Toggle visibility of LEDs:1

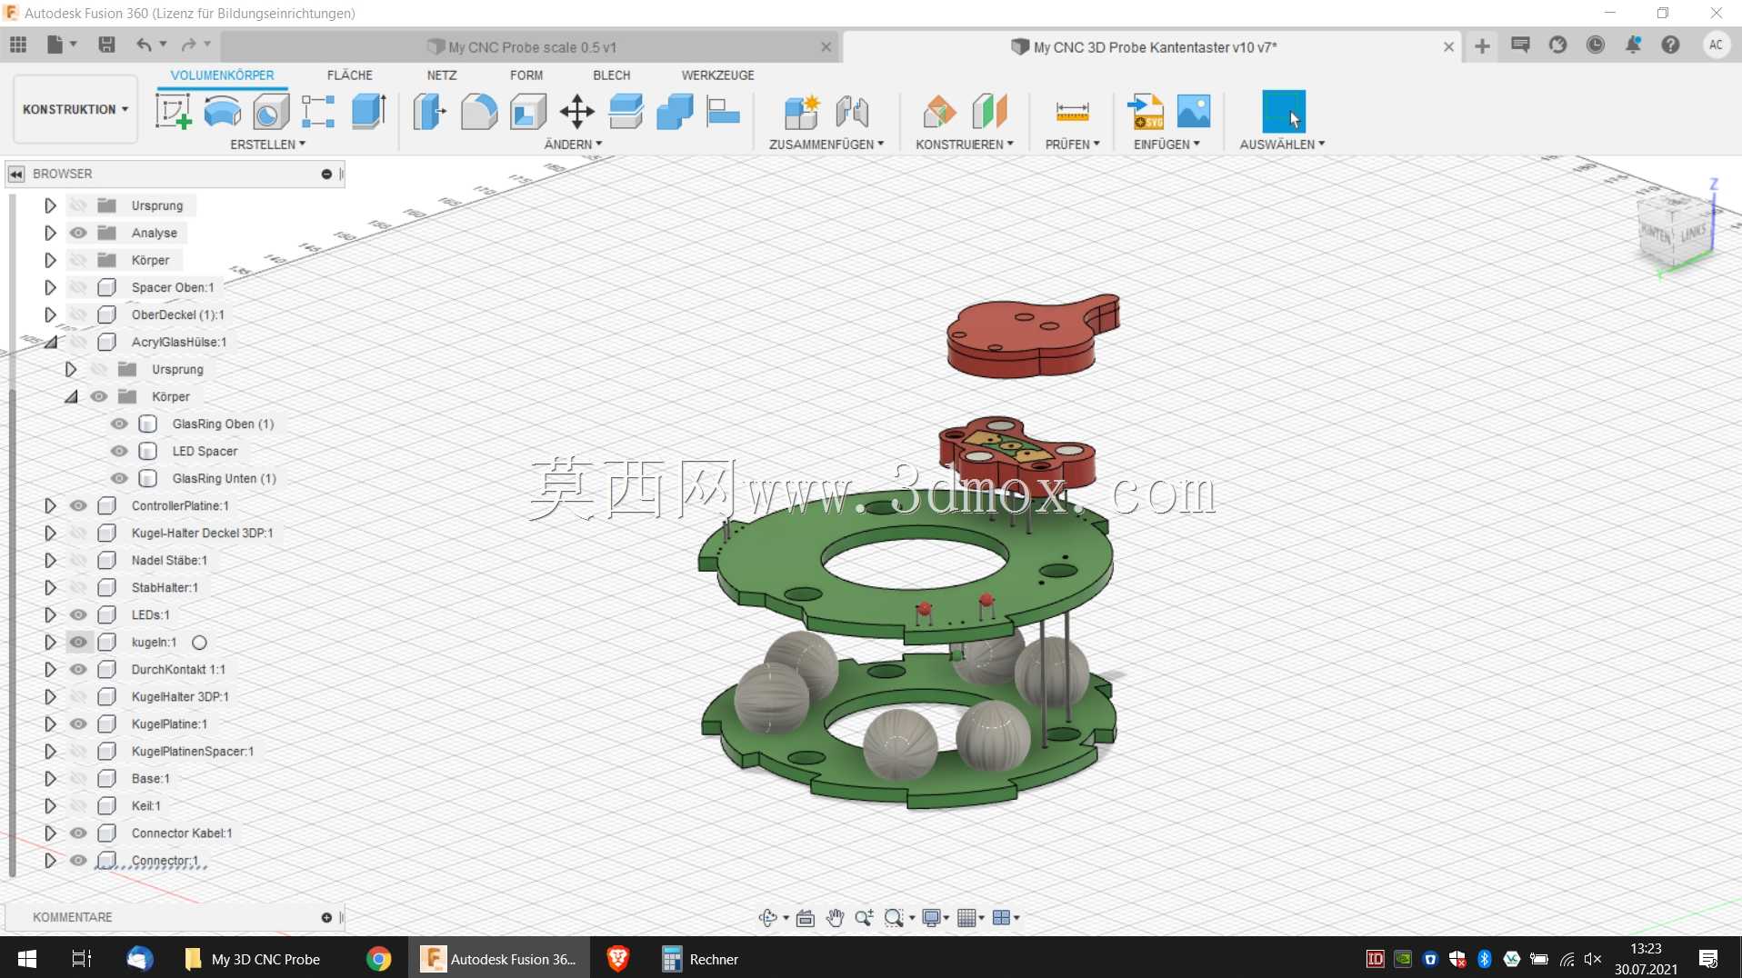click(79, 614)
